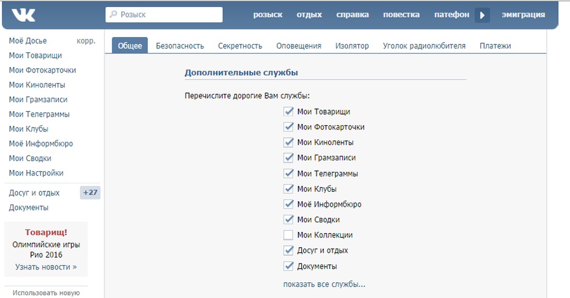Uncheck the Документы checkbox

point(288,266)
